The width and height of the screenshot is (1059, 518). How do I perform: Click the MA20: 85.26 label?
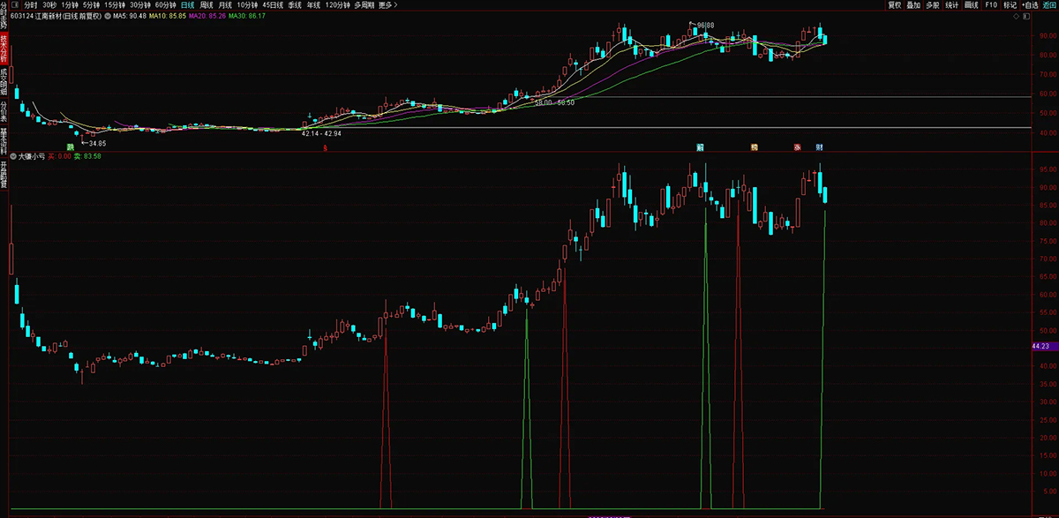206,15
